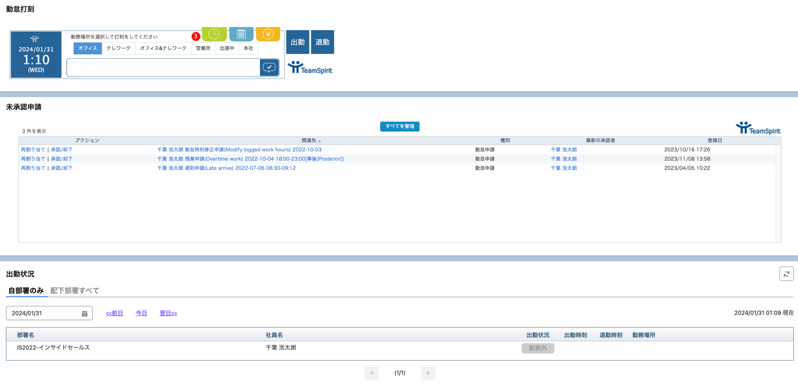This screenshot has height=384, width=798.
Task: Open approver 千葉 浩太朗 in 2023/10/16 row
Action: point(564,150)
